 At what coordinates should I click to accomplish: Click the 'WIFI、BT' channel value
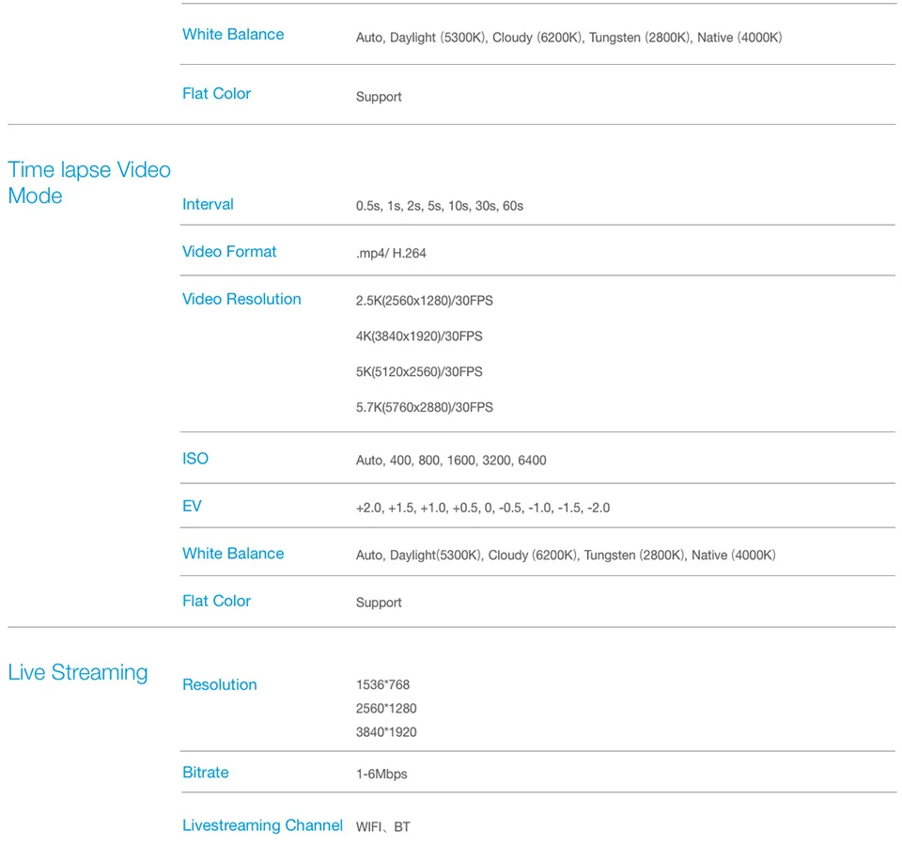tap(382, 827)
